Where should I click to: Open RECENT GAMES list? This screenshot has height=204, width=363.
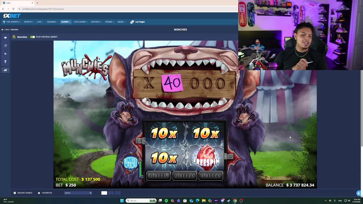pos(25,193)
